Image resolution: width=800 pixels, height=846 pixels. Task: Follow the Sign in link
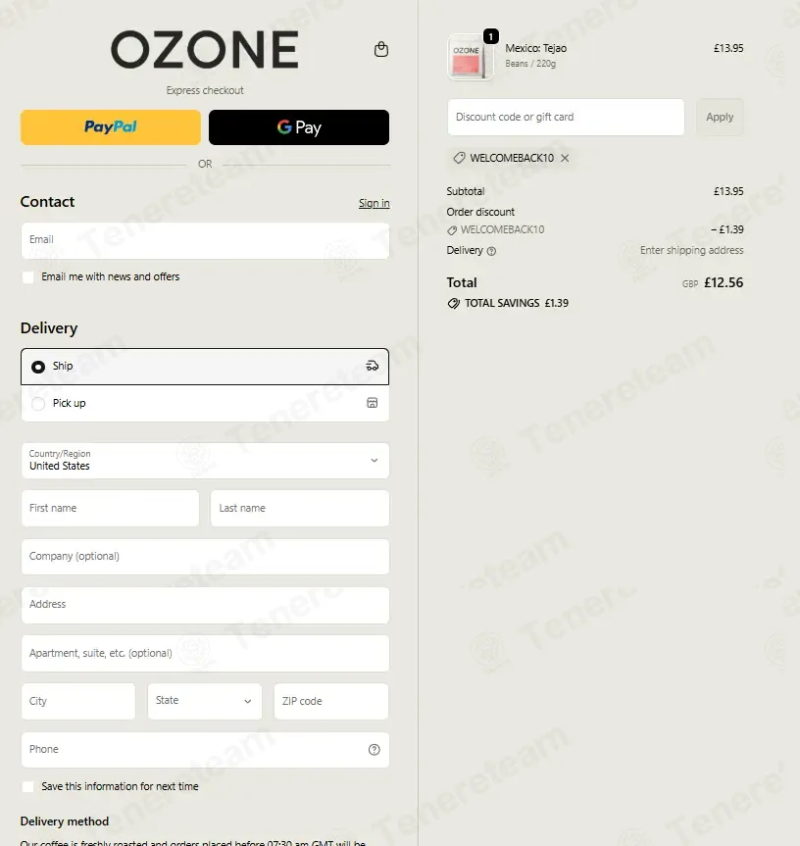click(x=374, y=203)
